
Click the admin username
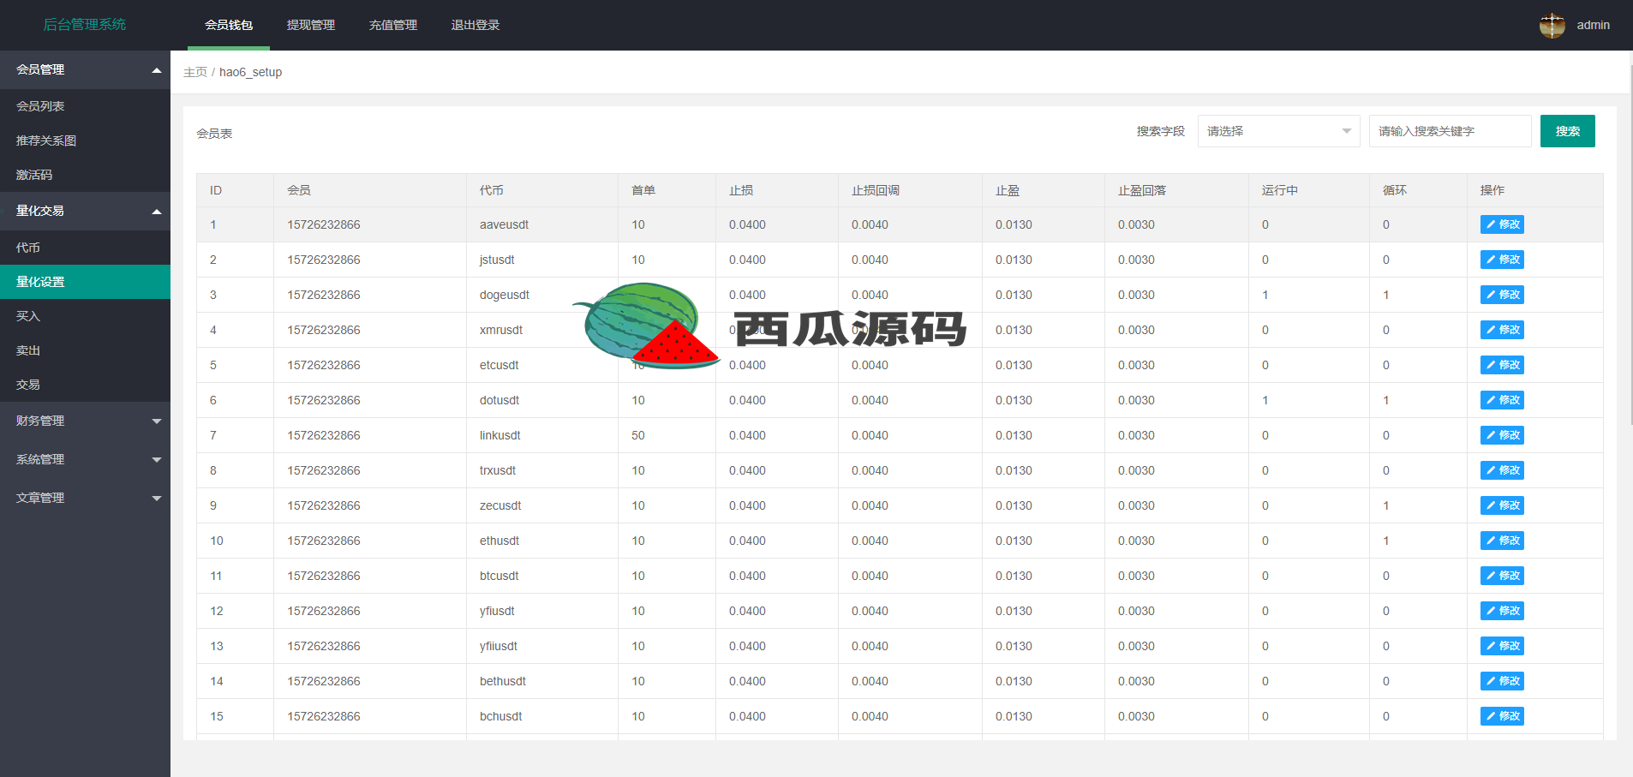[x=1593, y=25]
